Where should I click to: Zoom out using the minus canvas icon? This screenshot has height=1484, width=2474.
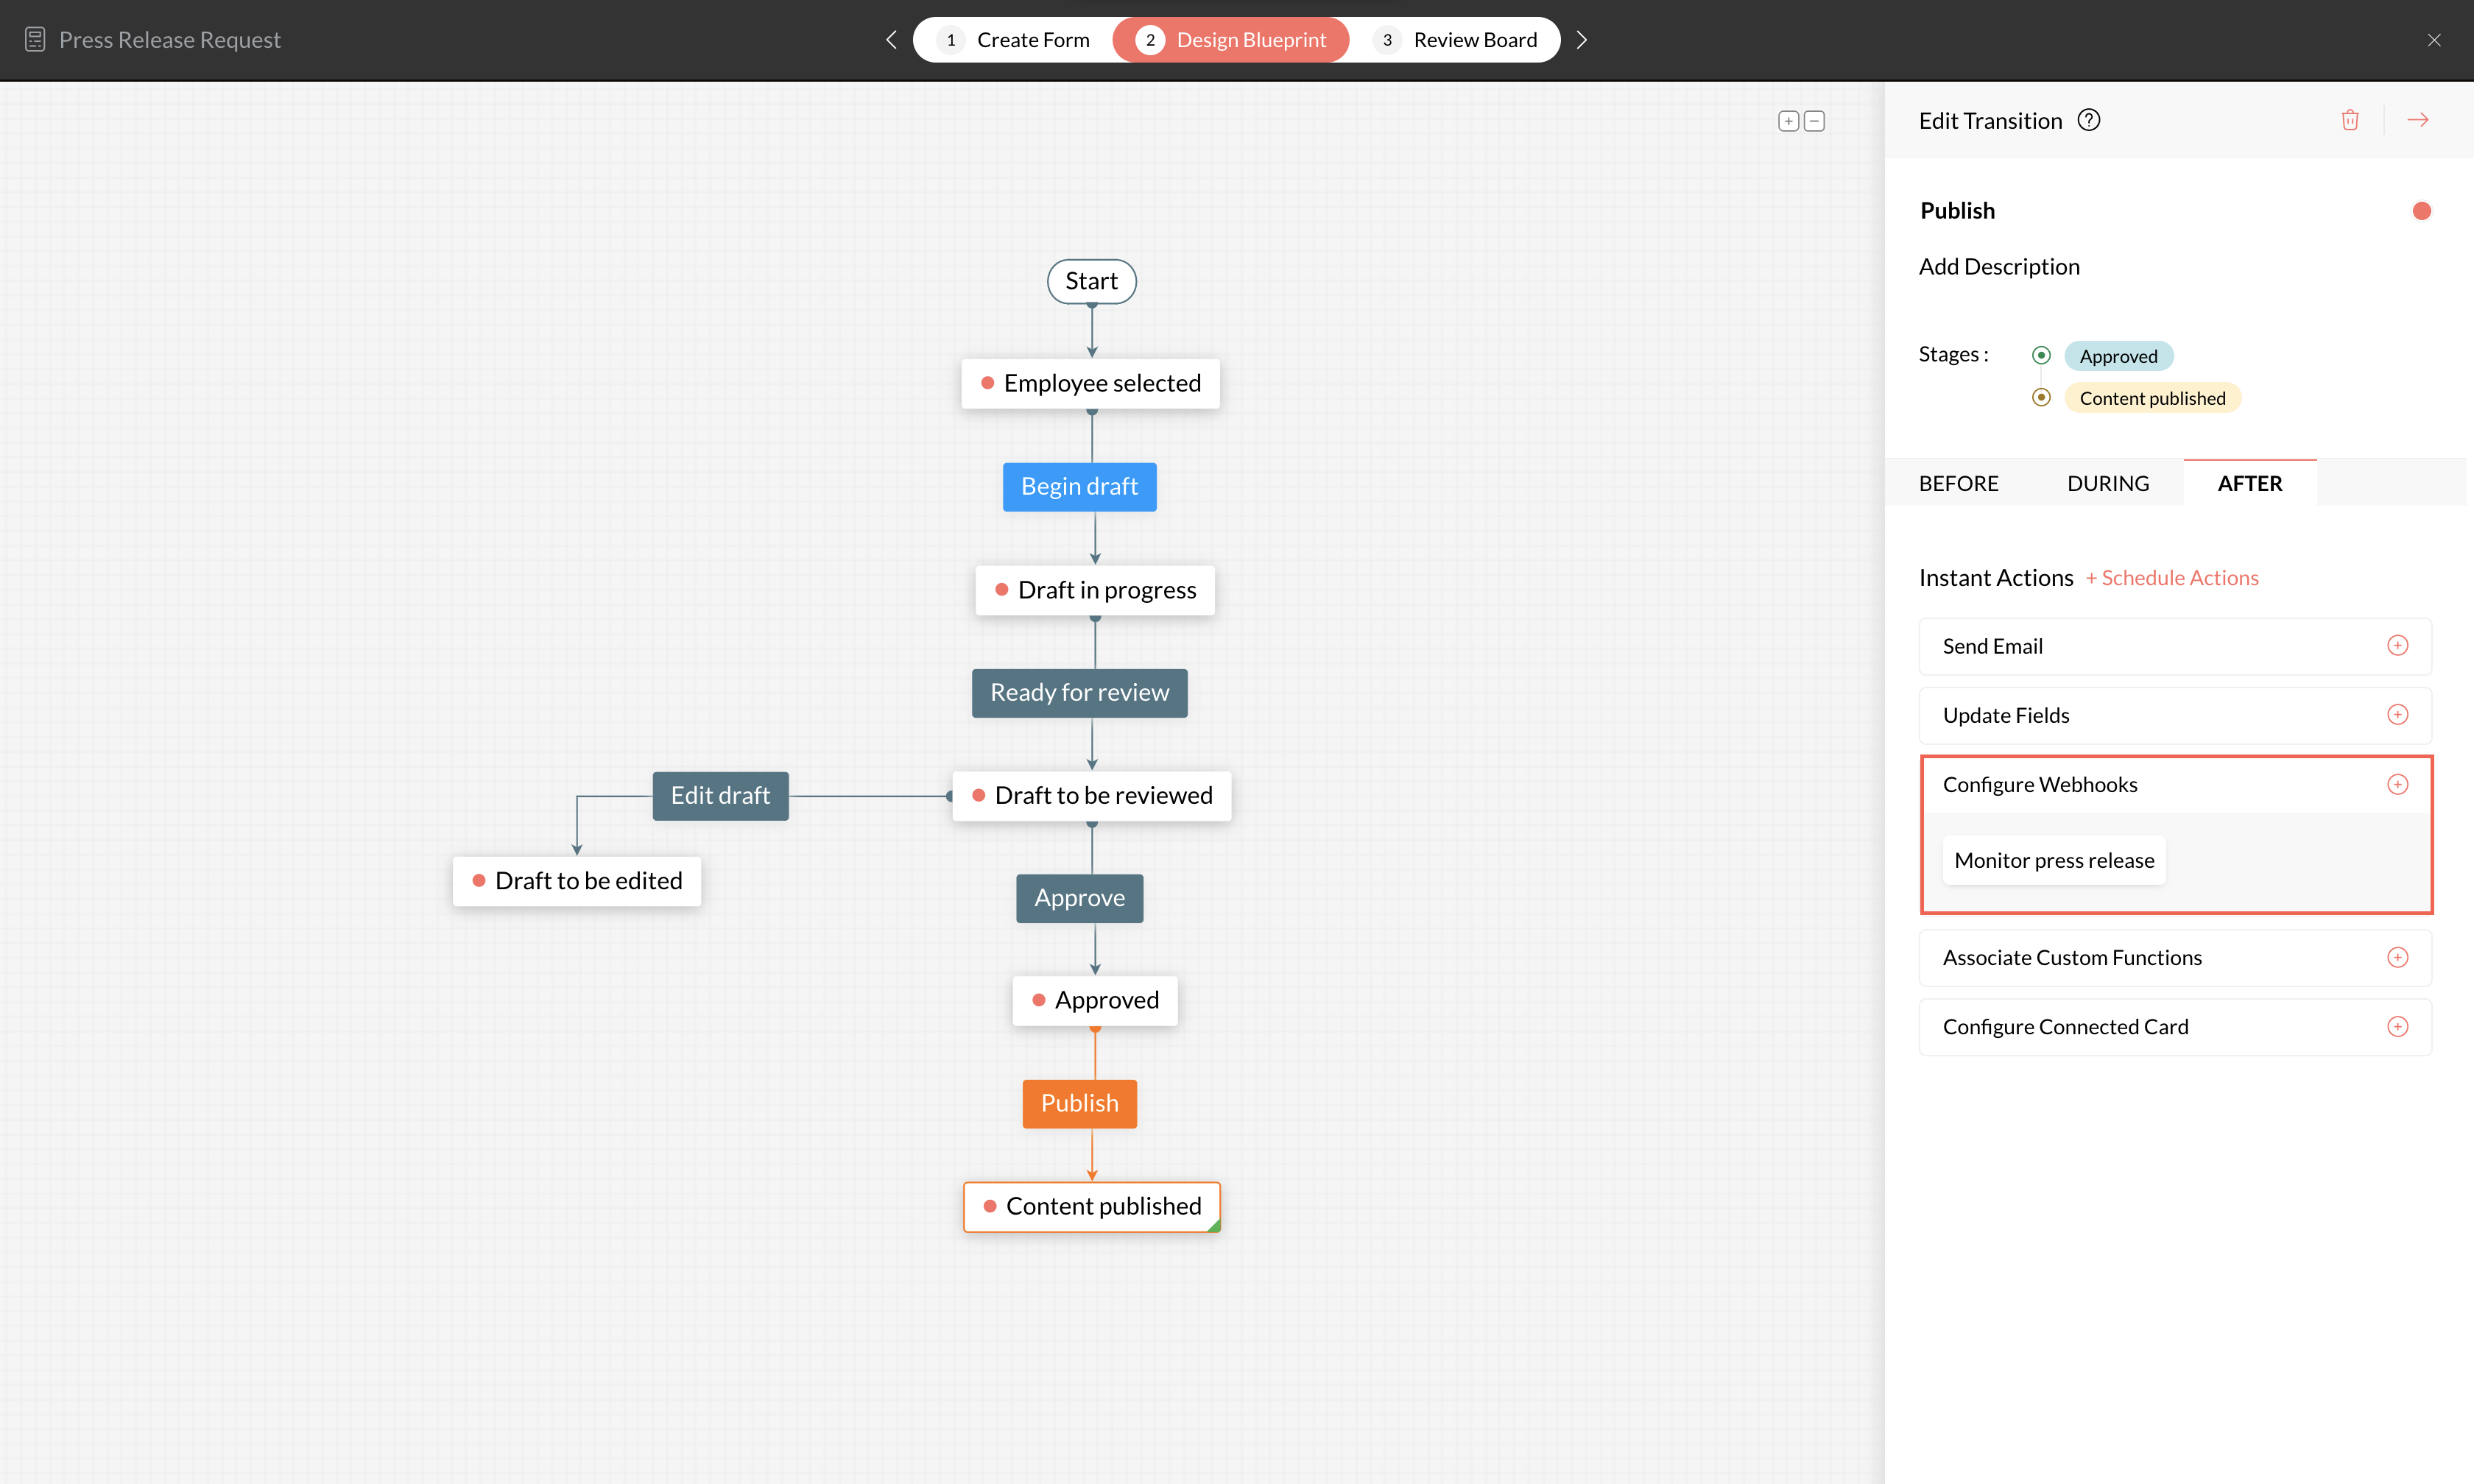pos(1814,121)
